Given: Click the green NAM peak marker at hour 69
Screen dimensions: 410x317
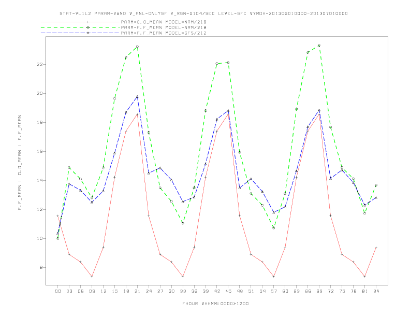Looking at the screenshot, I should [319, 46].
